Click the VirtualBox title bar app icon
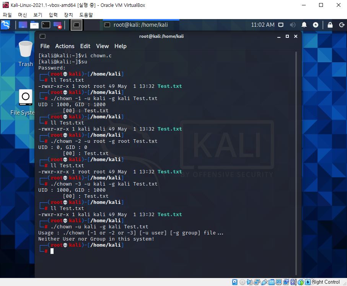This screenshot has width=347, height=286. (x=5, y=5)
